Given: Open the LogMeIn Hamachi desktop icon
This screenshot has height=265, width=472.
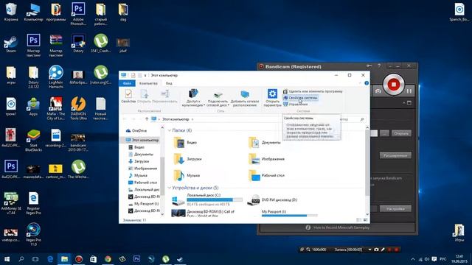Looking at the screenshot, I should coord(56,77).
